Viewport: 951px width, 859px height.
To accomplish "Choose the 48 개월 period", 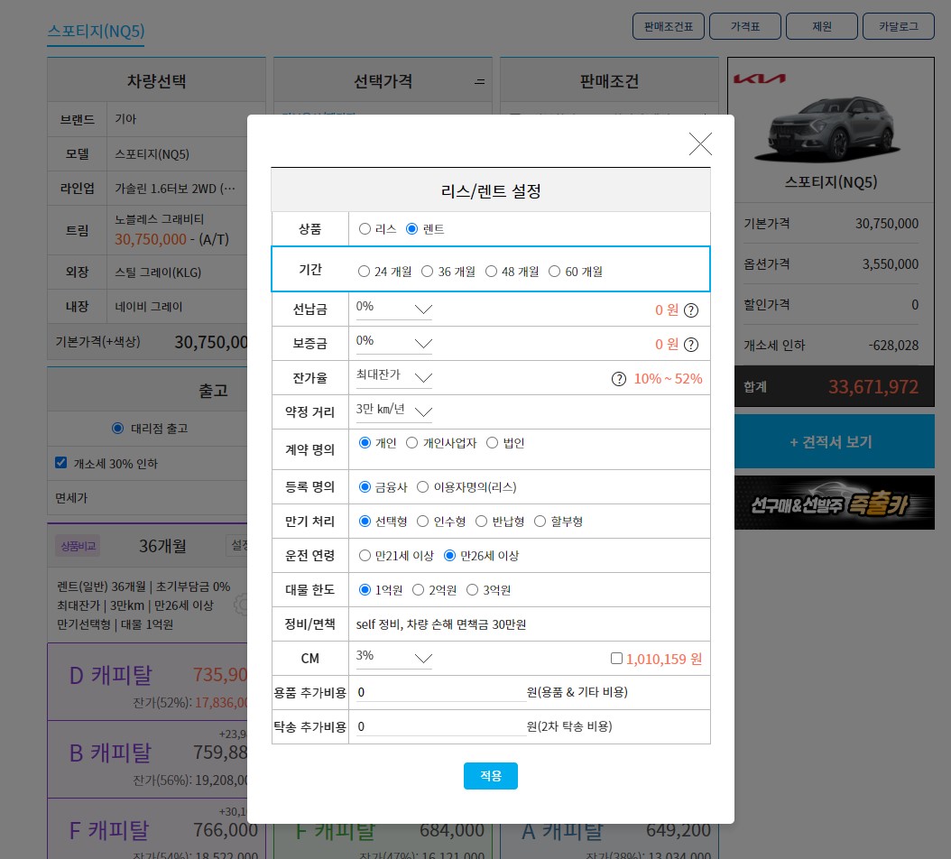I will [x=491, y=272].
